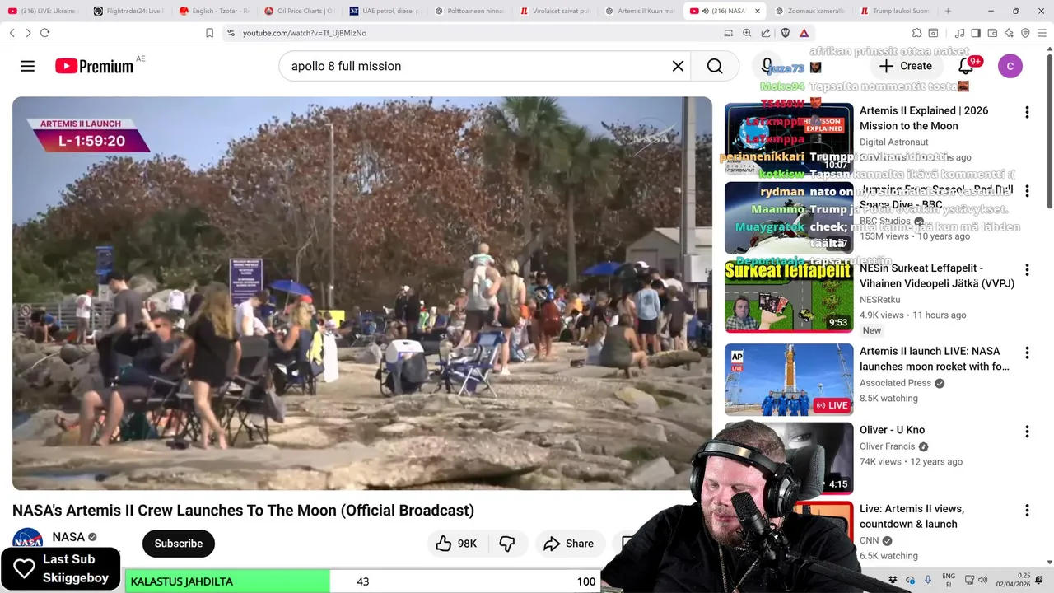The image size is (1054, 593).
Task: Open options for Artemis II launch LIVE video
Action: 1027,353
